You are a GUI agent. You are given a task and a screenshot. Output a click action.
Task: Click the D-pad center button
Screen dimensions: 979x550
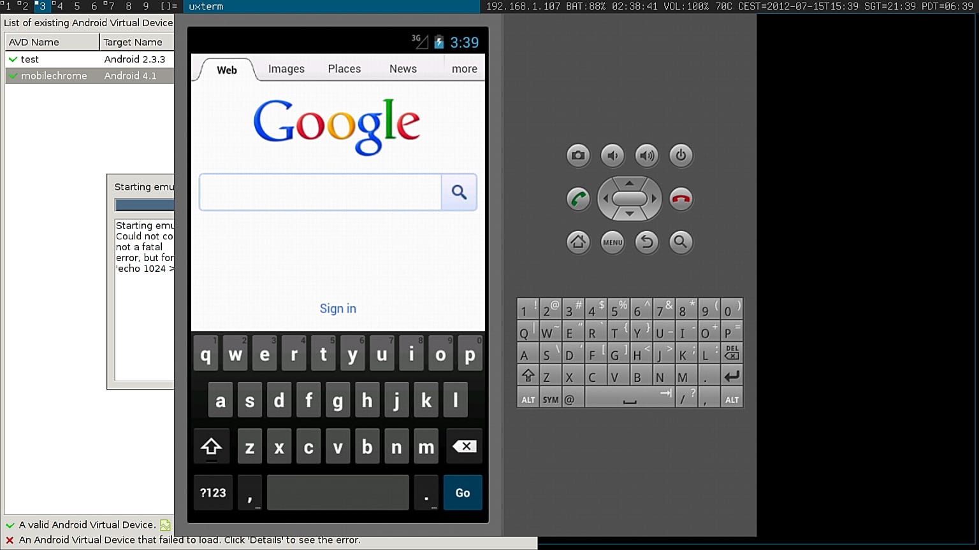tap(630, 199)
